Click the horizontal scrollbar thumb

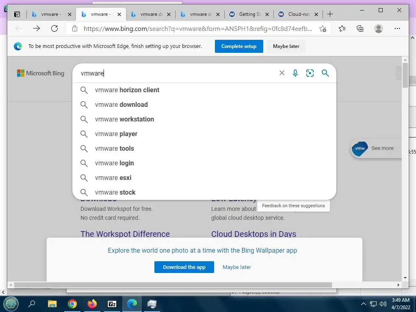point(173,285)
